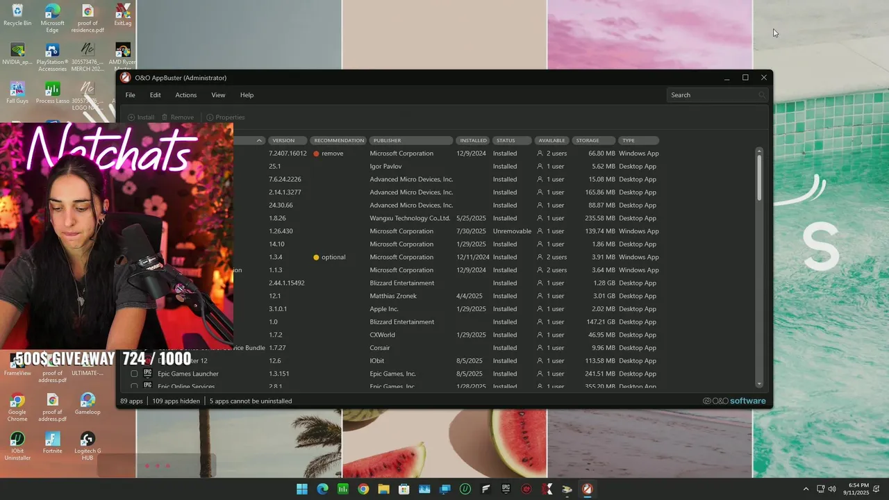Click the red 'remove' recommendation indicator
The height and width of the screenshot is (500, 889).
(316, 153)
